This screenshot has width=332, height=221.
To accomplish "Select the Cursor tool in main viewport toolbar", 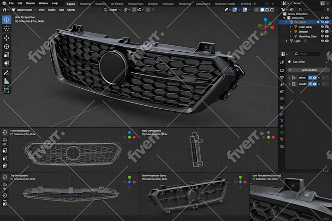I will click(x=6, y=28).
